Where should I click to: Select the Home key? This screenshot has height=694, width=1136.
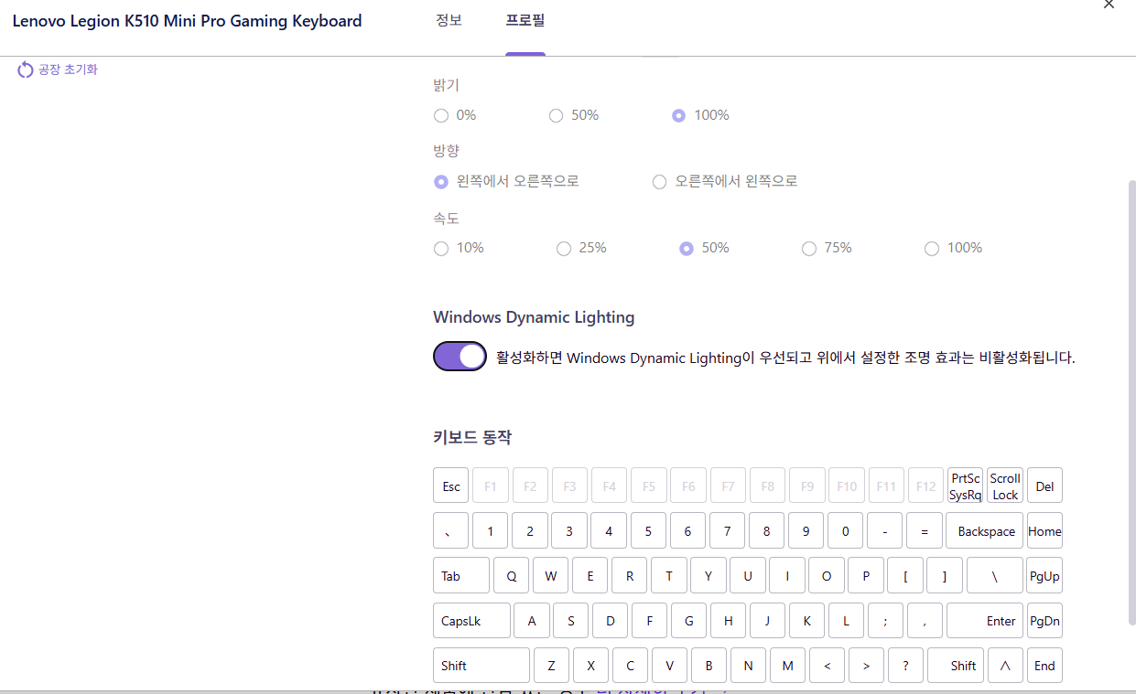coord(1044,530)
